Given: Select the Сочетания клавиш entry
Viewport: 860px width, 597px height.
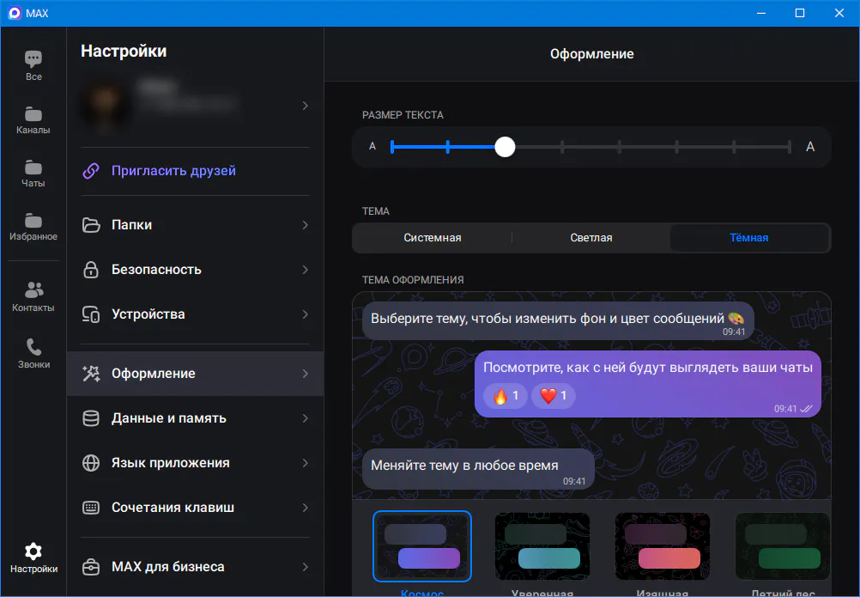Looking at the screenshot, I should [195, 508].
